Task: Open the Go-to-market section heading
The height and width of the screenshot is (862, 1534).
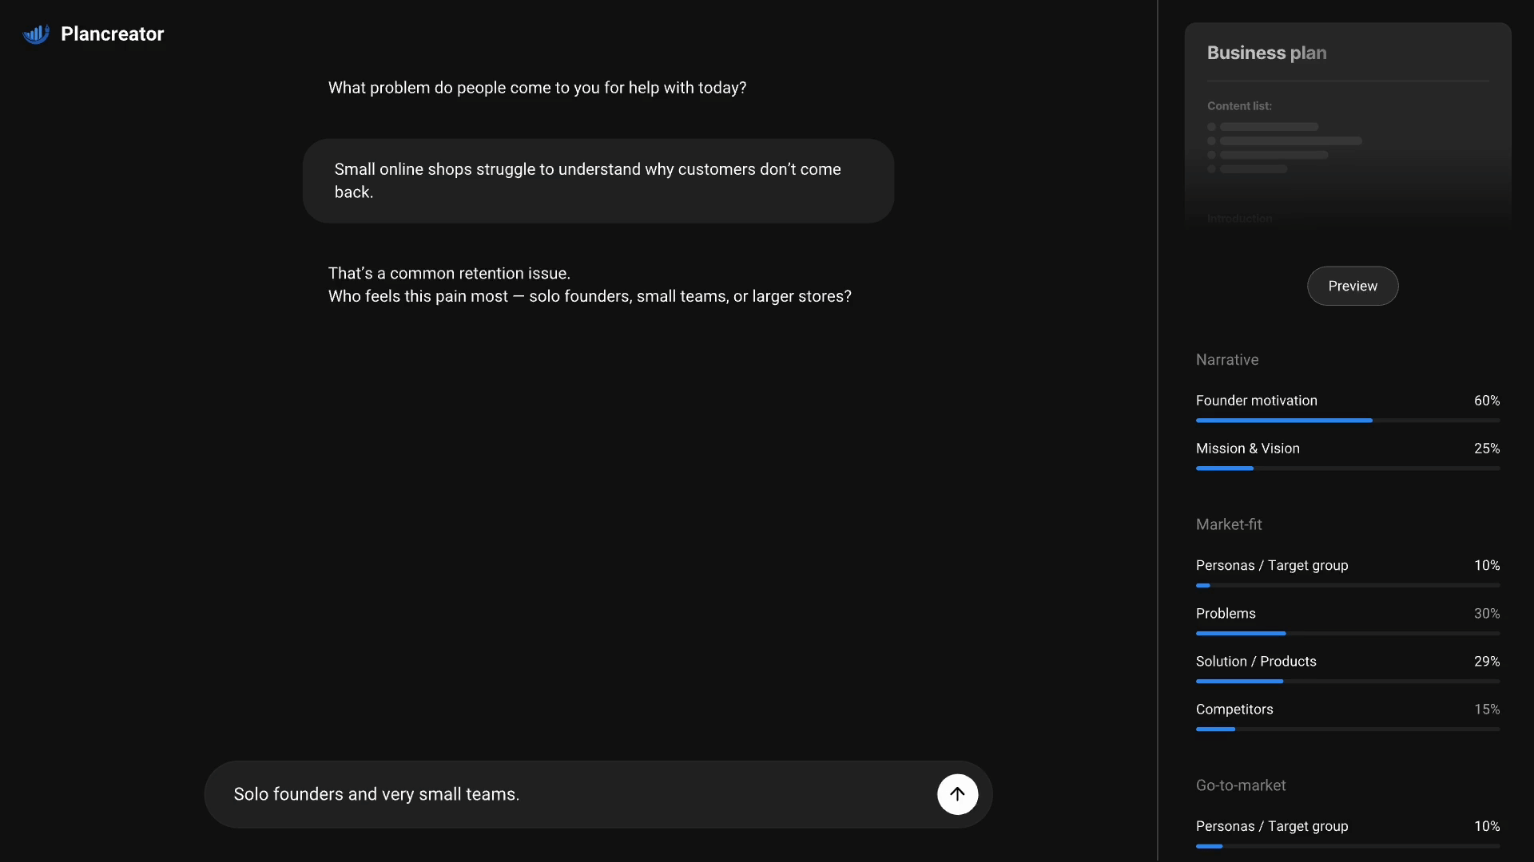Action: pos(1241,785)
